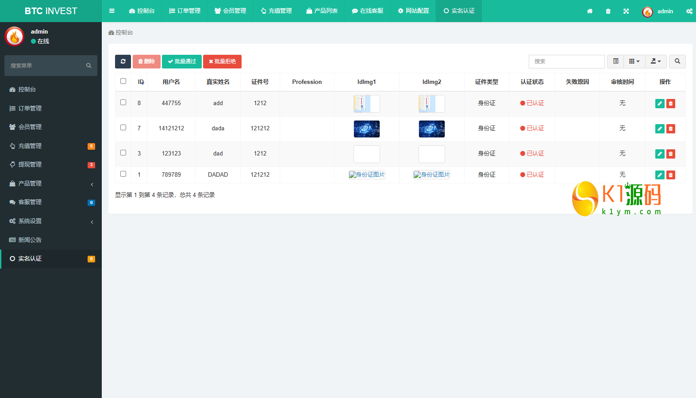
Task: Click the 控制台 breadcrumb link
Action: click(x=121, y=32)
